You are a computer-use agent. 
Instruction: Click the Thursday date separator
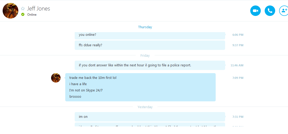tap(145, 27)
